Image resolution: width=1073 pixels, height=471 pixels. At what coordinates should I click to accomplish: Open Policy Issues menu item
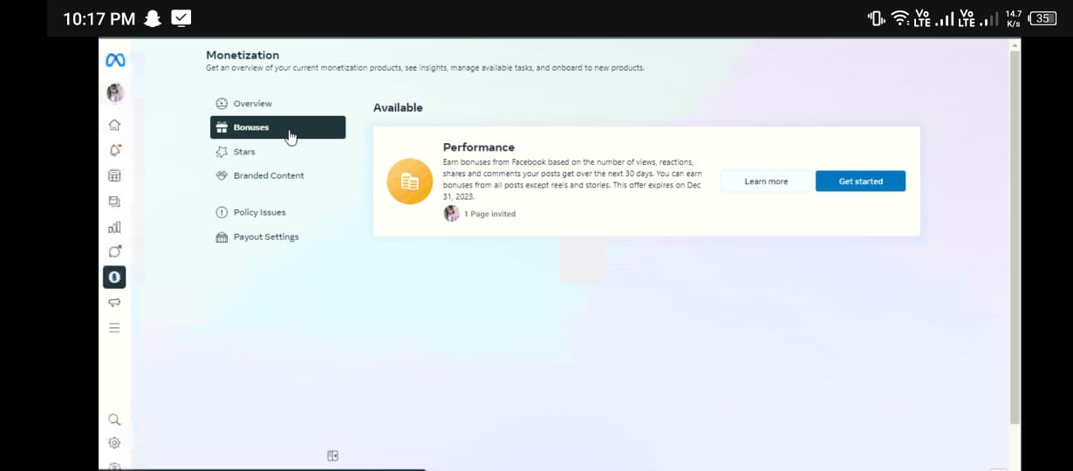[x=277, y=212]
